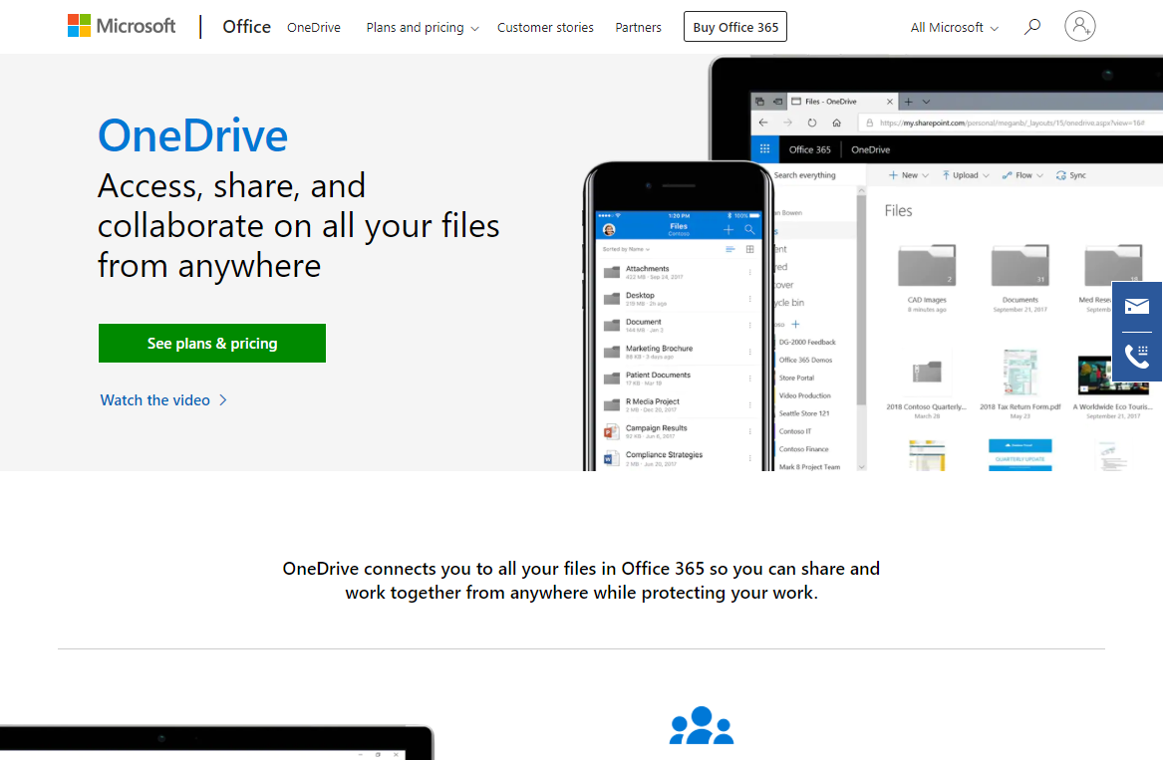This screenshot has height=760, width=1163.
Task: Click the browser back arrow in screenshot
Action: coord(763,123)
